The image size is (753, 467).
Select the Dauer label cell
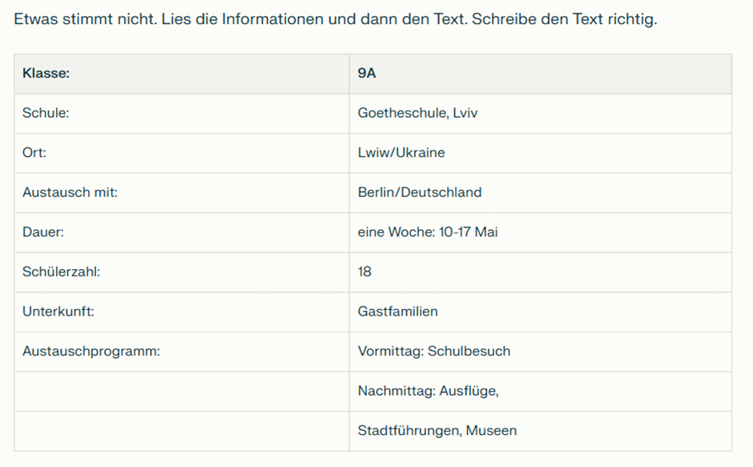[x=182, y=232]
